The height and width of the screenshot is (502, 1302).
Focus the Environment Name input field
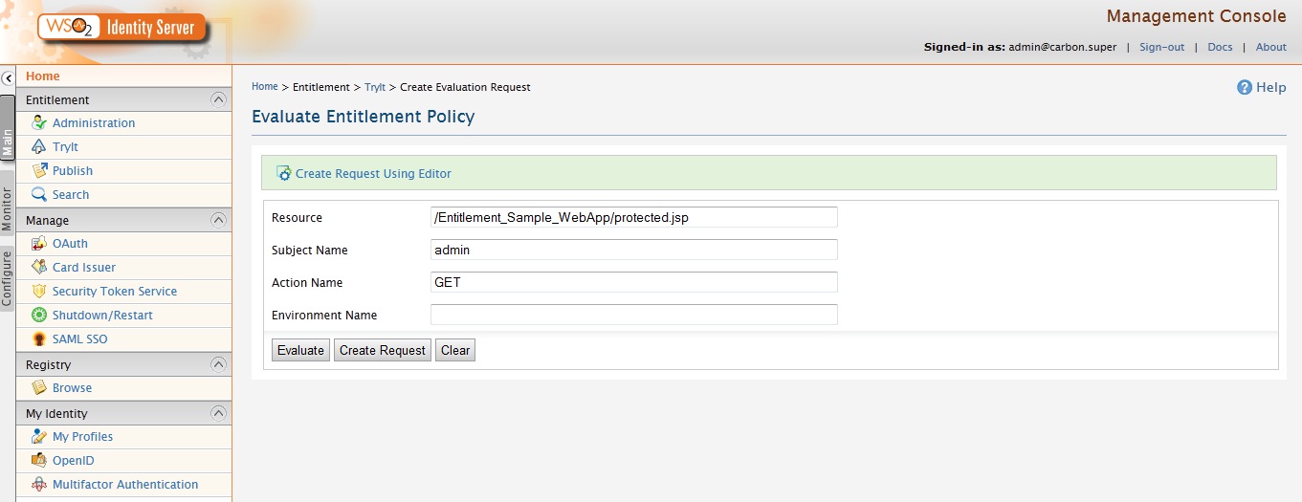(633, 315)
